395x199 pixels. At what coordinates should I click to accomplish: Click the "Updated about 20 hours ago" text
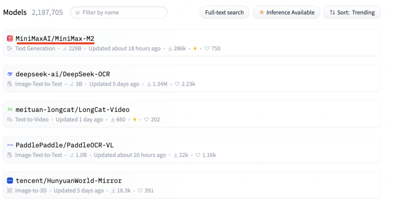[x=130, y=155]
